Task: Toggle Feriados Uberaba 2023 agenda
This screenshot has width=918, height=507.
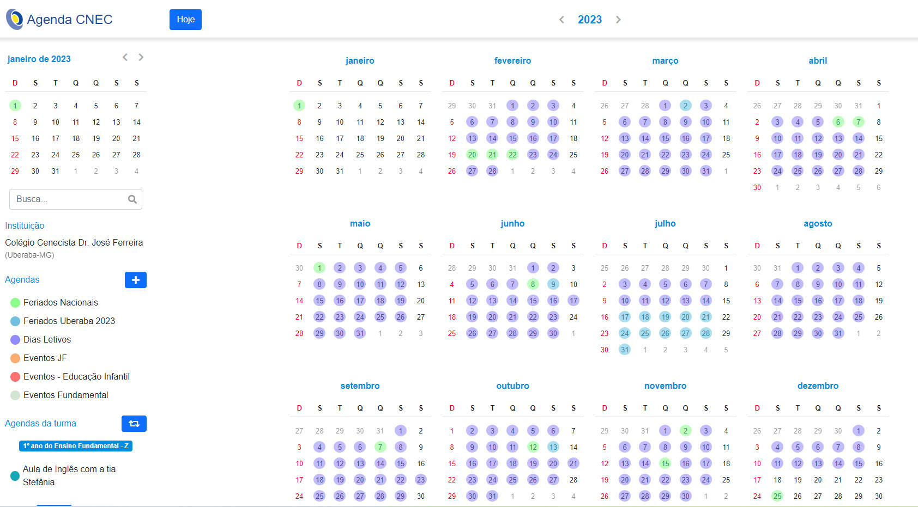Action: click(69, 321)
